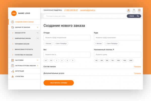Focus the Куда destination city field
The height and width of the screenshot is (101, 151).
pyautogui.click(x=118, y=38)
